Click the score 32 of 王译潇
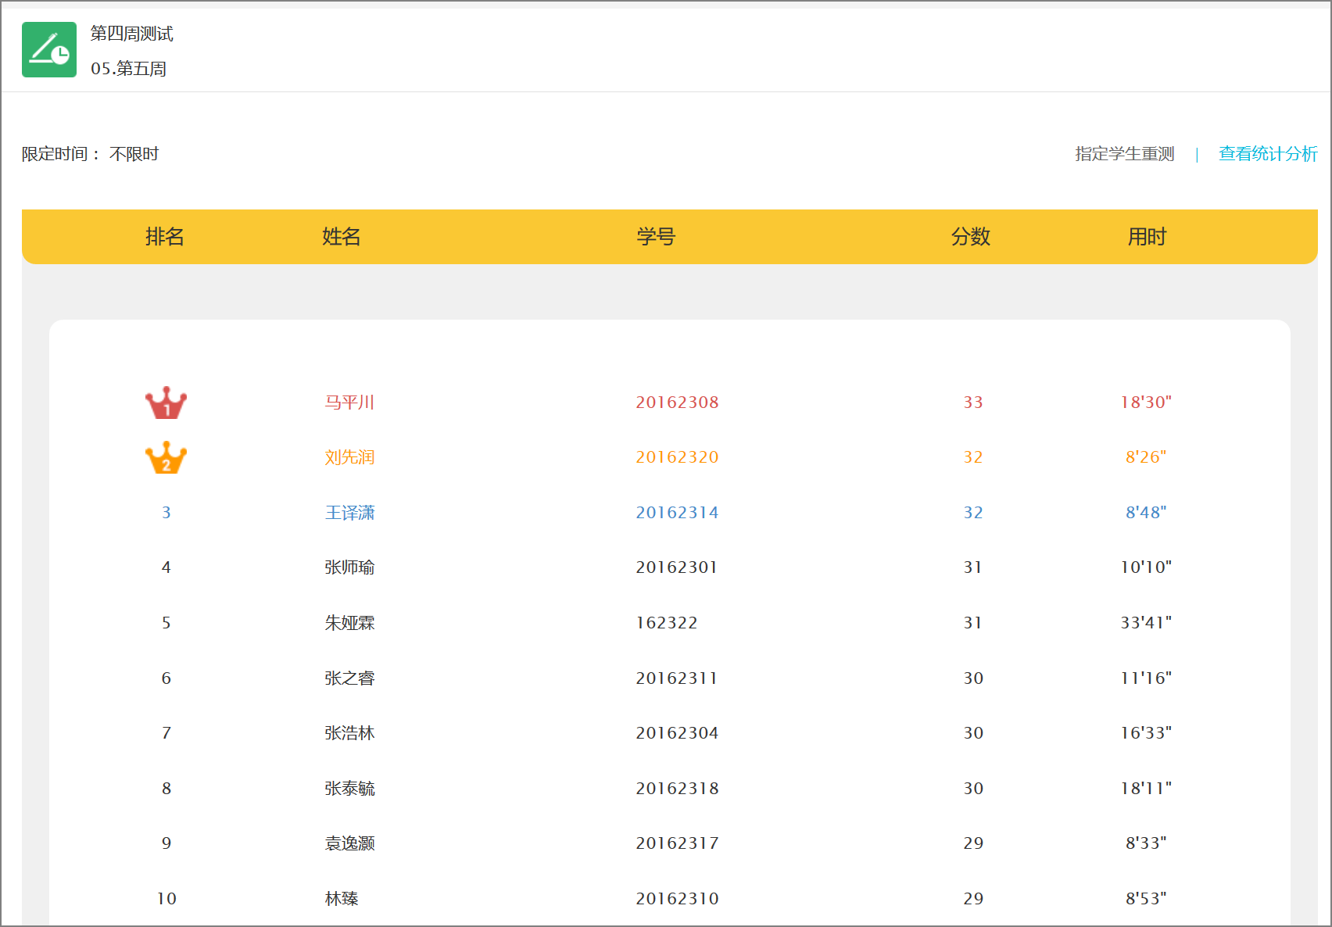The width and height of the screenshot is (1332, 927). click(x=973, y=513)
